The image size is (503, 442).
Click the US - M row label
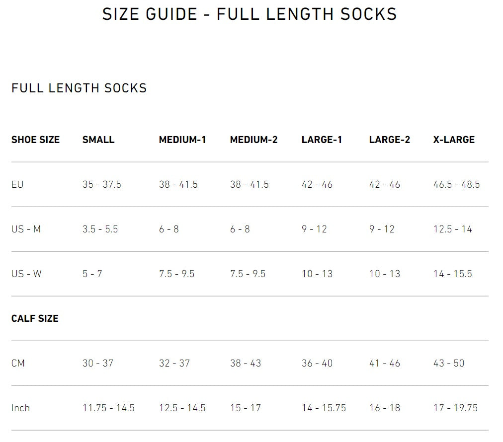pos(26,229)
